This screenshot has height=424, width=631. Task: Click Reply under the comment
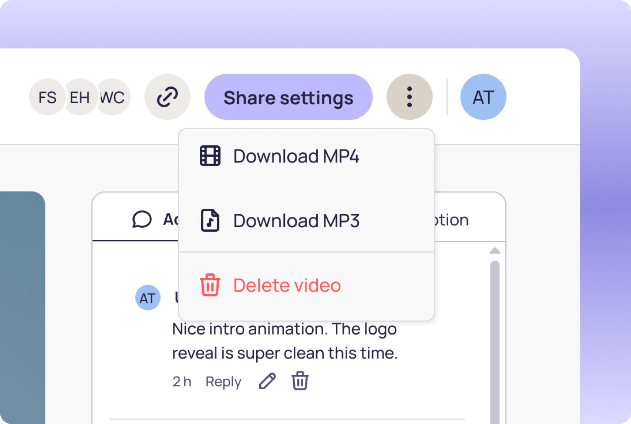tap(223, 381)
